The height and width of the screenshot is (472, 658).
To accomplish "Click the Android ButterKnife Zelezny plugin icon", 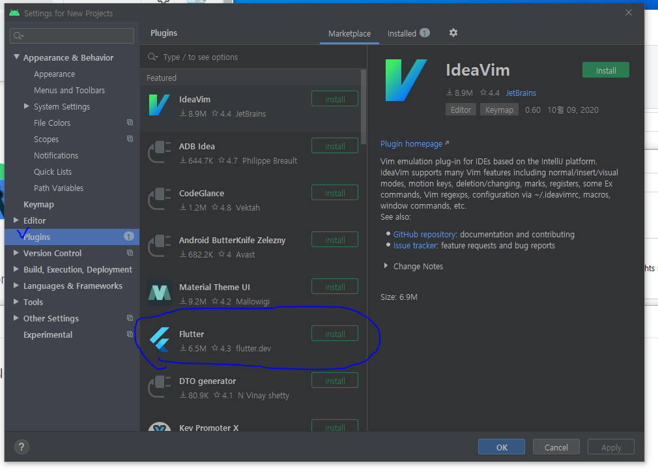I will pyautogui.click(x=160, y=246).
